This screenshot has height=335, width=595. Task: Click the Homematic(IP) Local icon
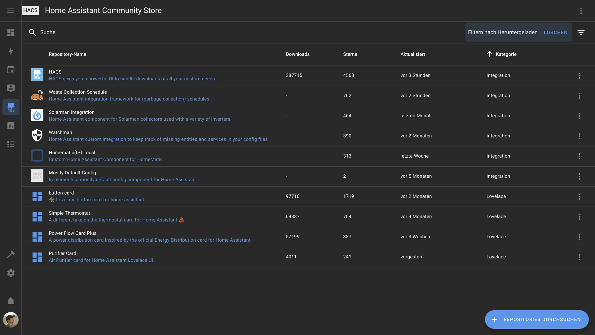(x=37, y=156)
